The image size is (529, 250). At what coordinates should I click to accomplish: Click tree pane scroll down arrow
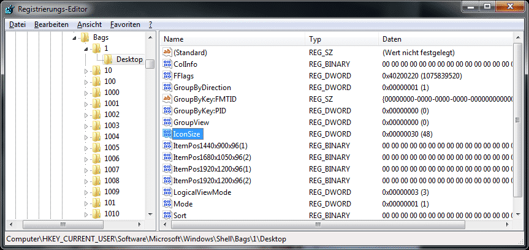(150, 214)
